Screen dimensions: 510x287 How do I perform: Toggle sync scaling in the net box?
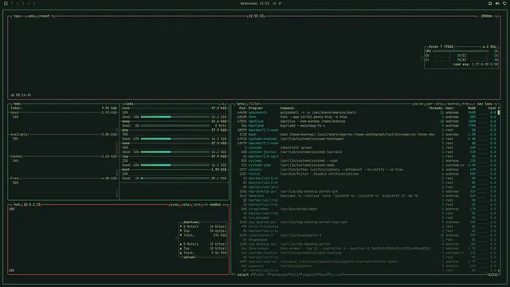pyautogui.click(x=175, y=205)
